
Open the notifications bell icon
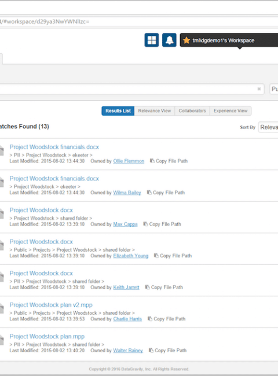[169, 40]
